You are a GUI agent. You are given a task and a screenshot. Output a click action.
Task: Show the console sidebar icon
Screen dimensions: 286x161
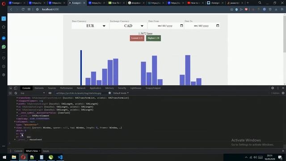[10, 93]
